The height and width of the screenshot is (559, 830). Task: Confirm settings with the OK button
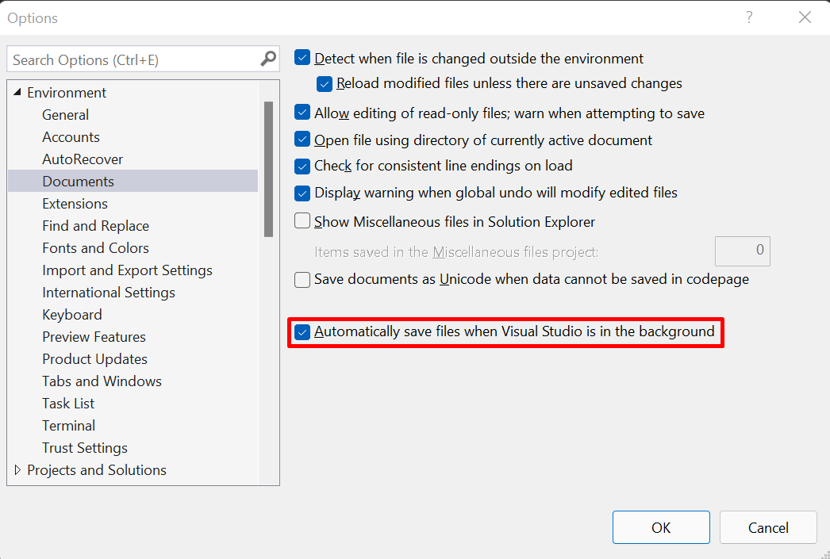point(661,527)
